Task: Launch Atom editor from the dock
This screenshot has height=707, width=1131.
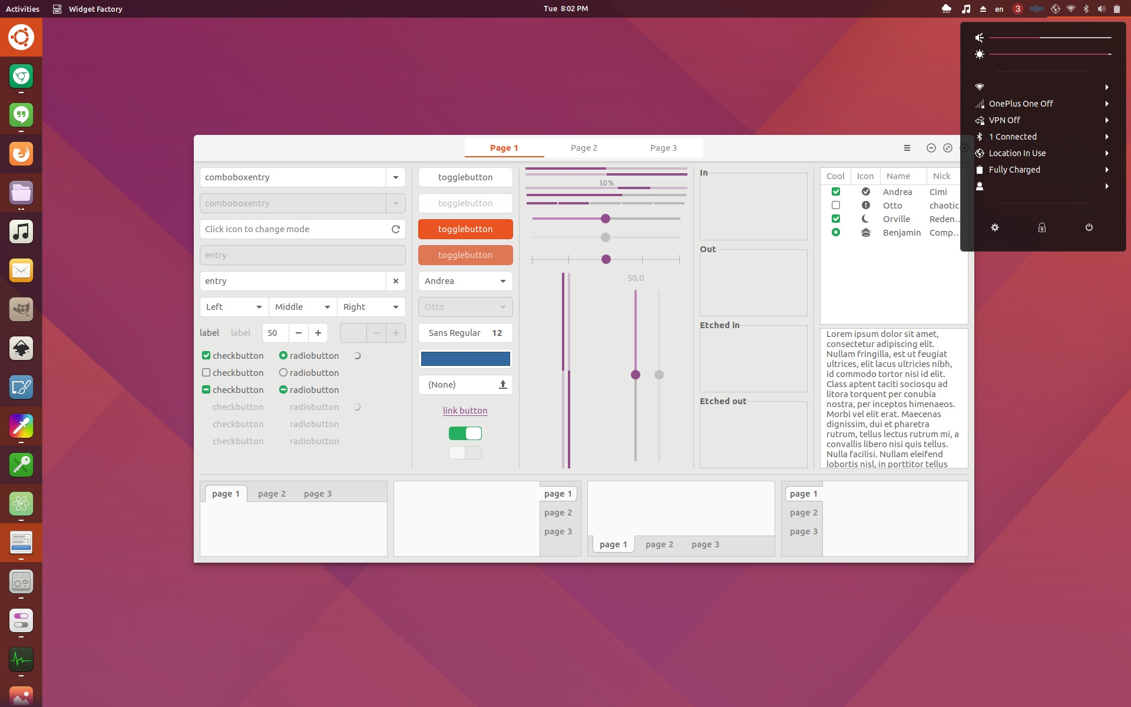Action: pyautogui.click(x=21, y=504)
